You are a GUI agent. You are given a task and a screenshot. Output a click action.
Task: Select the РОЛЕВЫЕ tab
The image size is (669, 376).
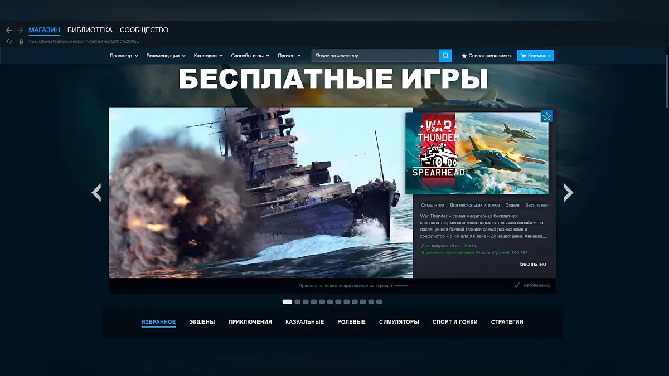click(x=352, y=322)
